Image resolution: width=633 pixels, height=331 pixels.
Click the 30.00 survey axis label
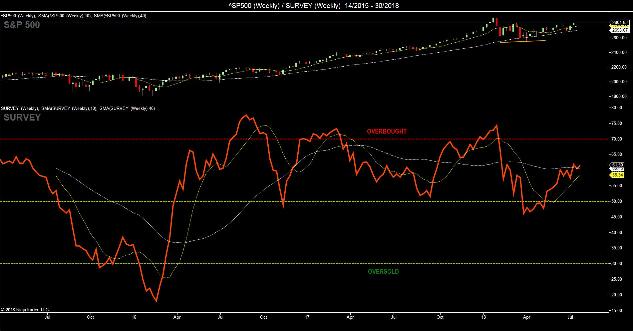pos(617,263)
